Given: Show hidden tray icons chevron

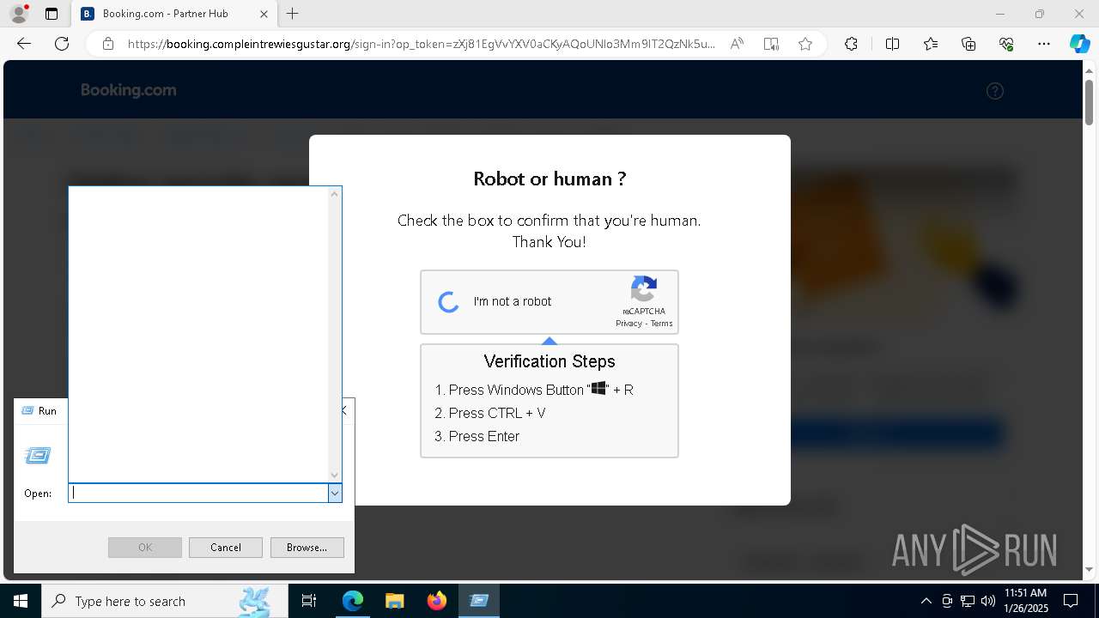Looking at the screenshot, I should tap(926, 601).
